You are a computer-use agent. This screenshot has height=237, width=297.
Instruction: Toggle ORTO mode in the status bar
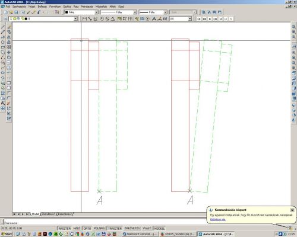coord(87,228)
